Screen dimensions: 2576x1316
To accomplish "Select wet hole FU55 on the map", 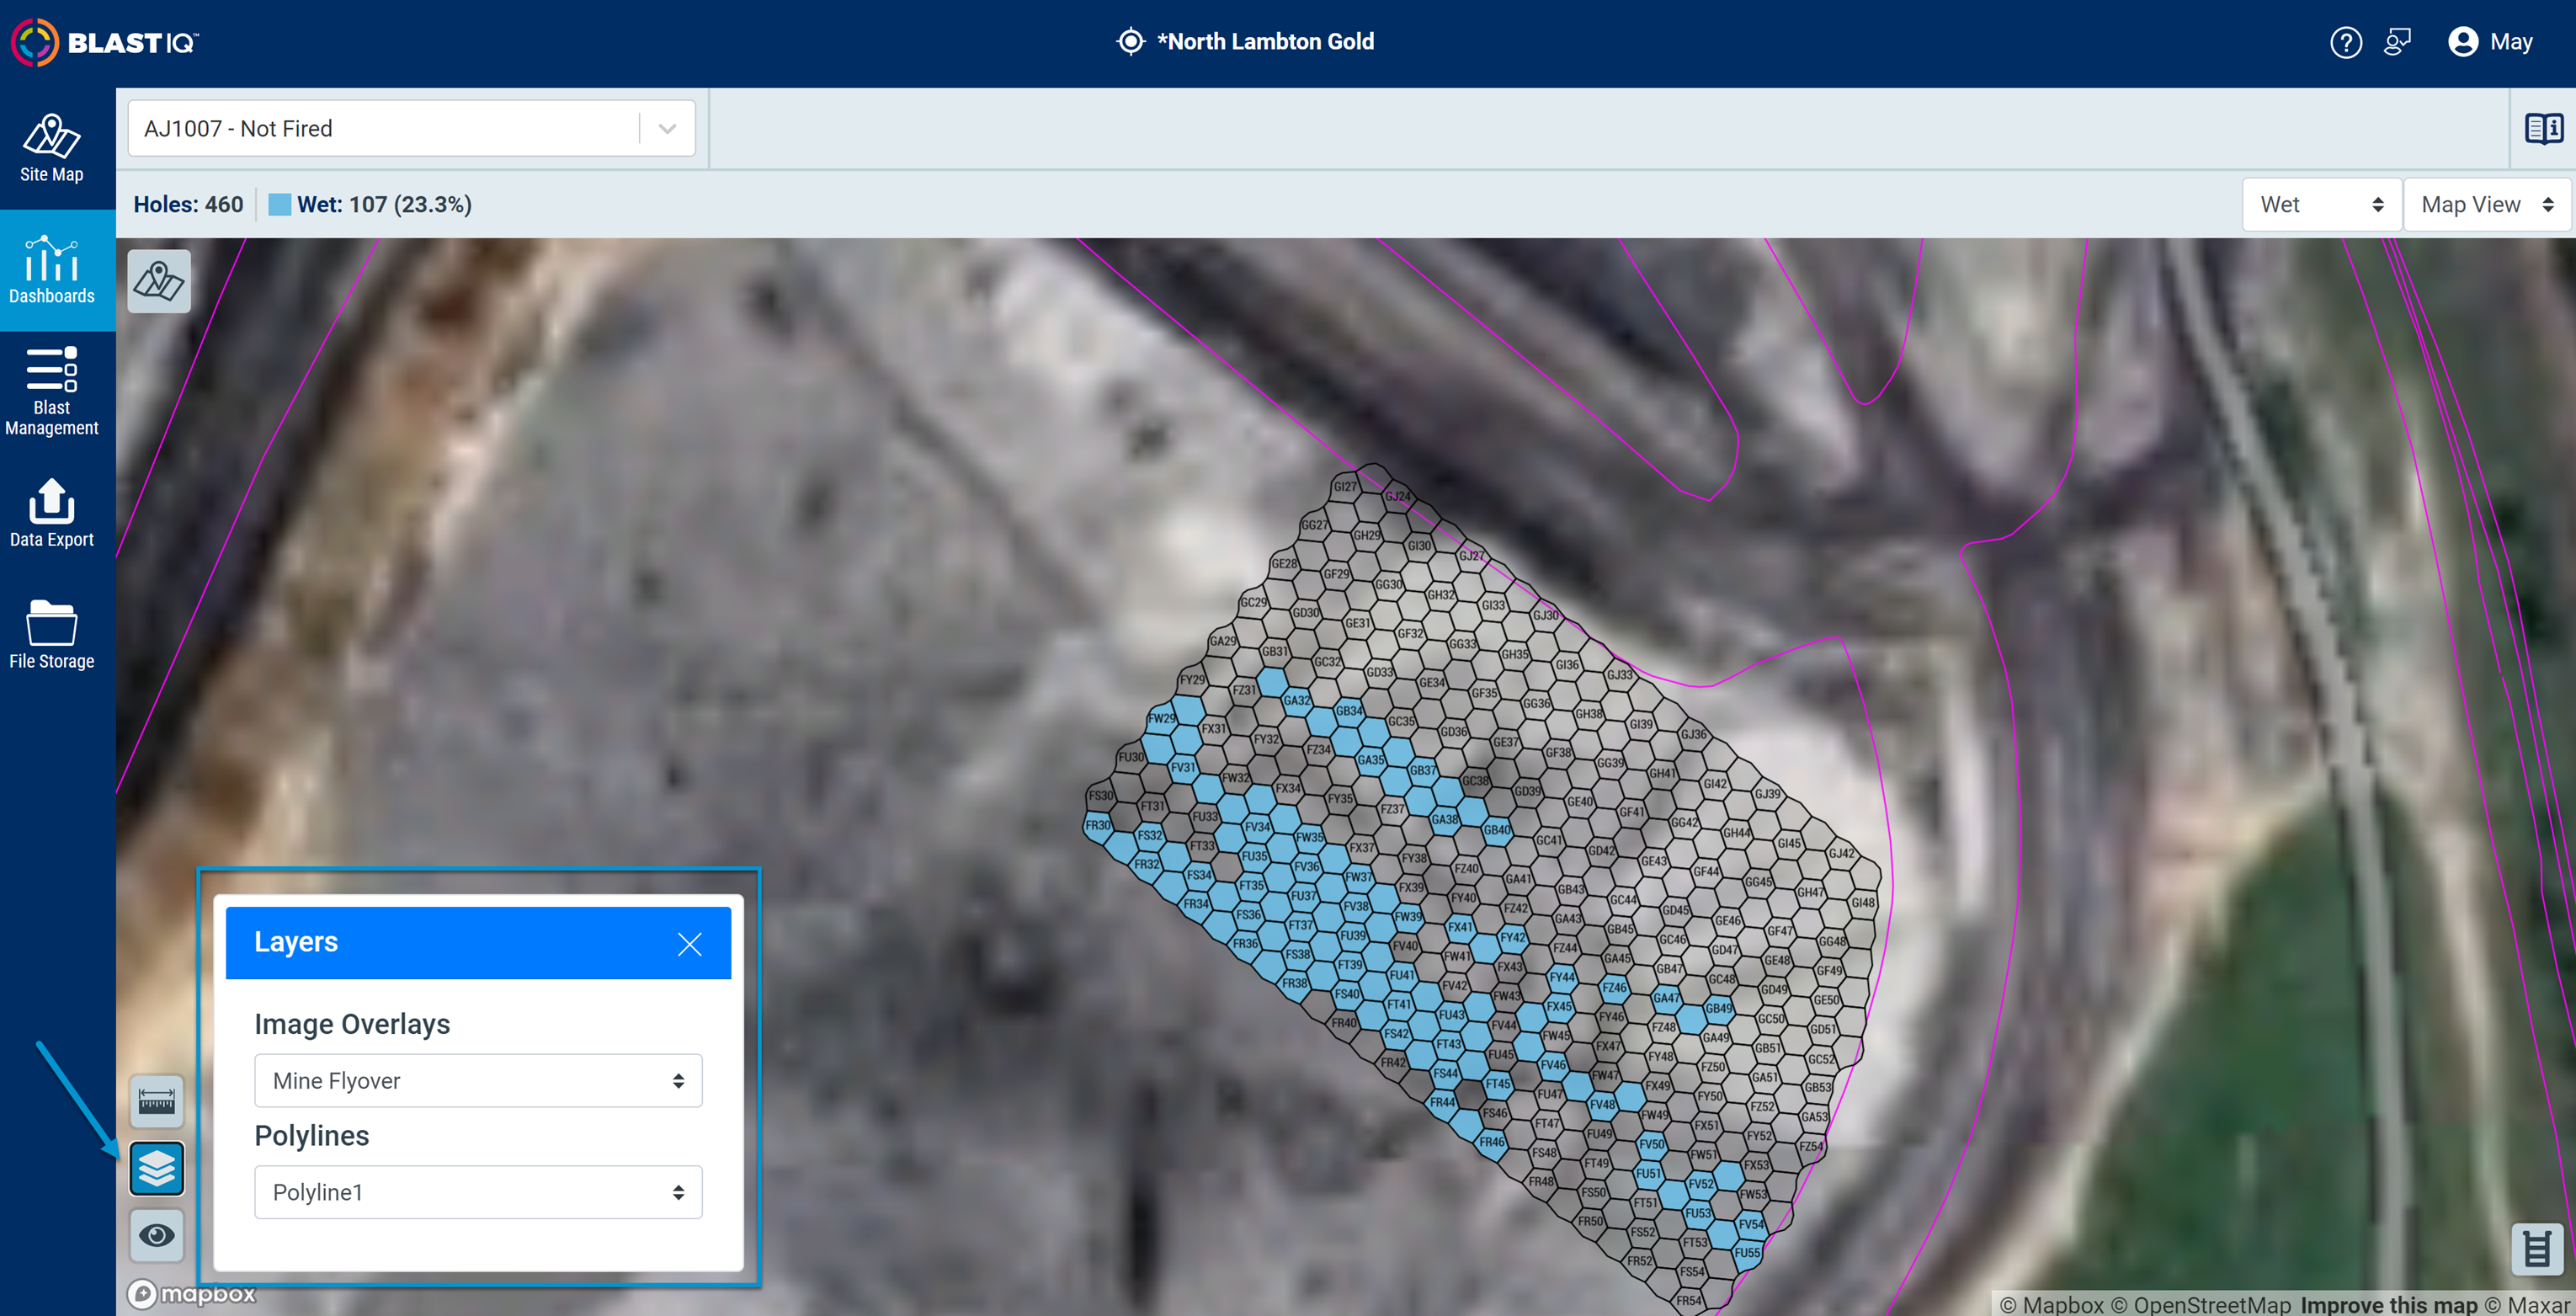I will pos(1747,1252).
